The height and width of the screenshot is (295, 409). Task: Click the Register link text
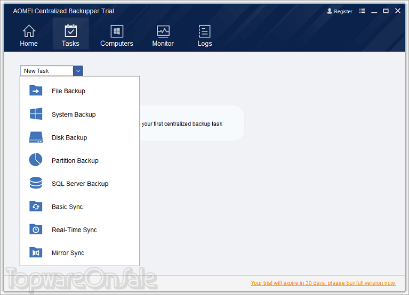(x=343, y=12)
